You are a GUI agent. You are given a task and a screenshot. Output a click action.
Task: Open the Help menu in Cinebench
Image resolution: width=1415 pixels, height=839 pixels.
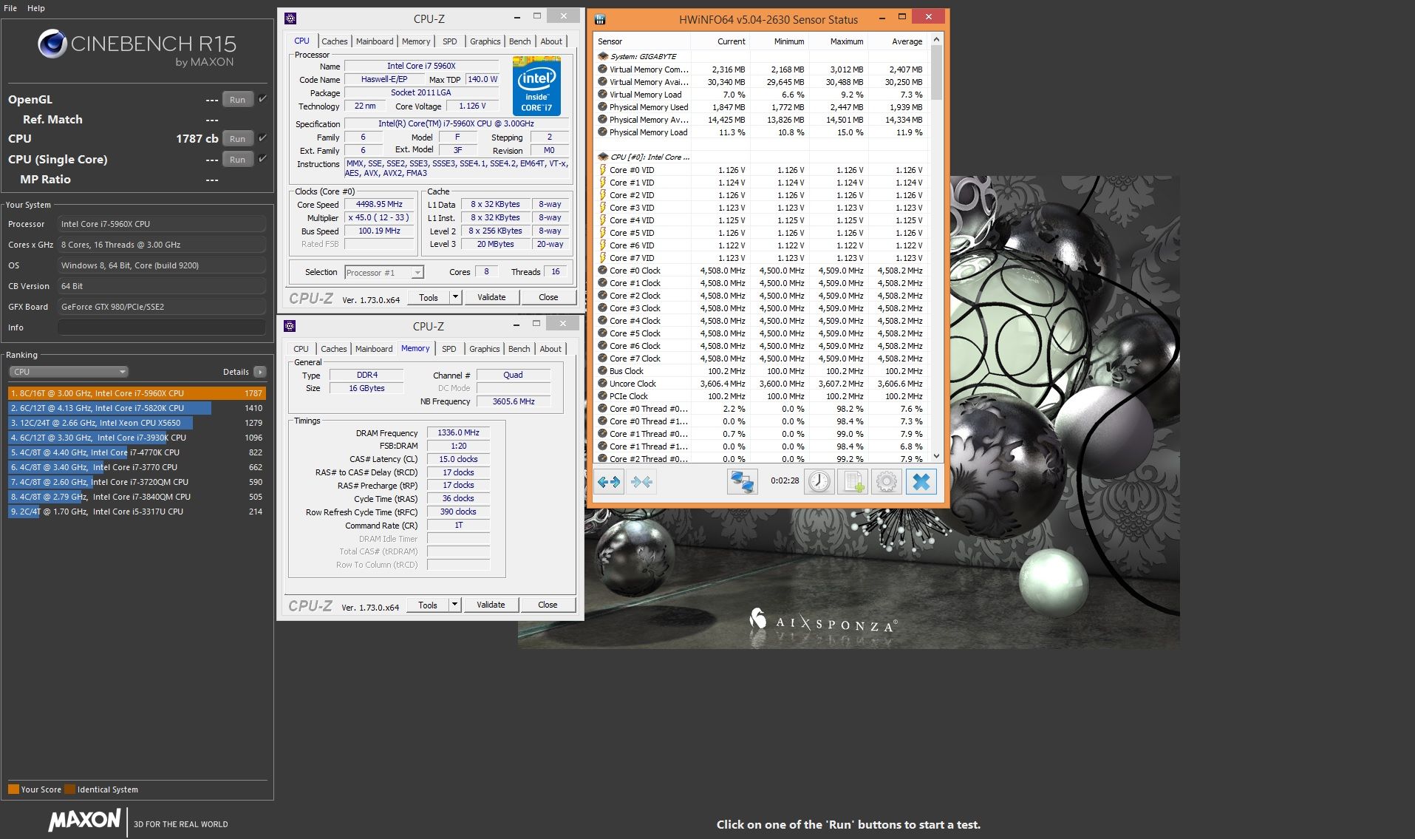(36, 8)
